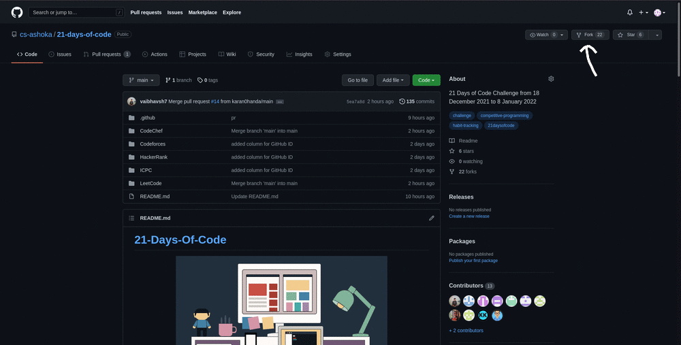The width and height of the screenshot is (681, 345).
Task: Open Explore in top navigation
Action: pyautogui.click(x=232, y=12)
